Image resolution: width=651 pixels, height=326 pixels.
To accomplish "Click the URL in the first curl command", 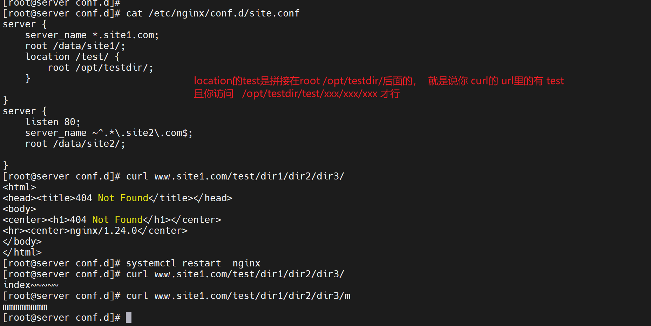I will click(x=249, y=176).
